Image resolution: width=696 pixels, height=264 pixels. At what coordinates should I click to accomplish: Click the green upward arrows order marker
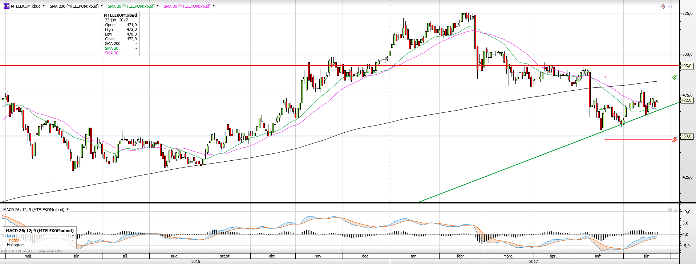point(675,77)
